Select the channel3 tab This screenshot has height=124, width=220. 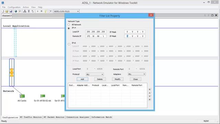[7, 16]
